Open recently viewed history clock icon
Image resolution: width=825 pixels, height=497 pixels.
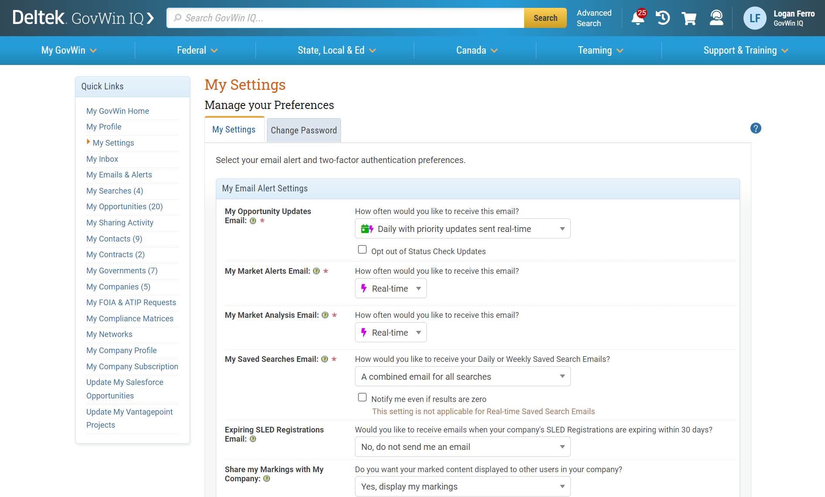tap(662, 18)
